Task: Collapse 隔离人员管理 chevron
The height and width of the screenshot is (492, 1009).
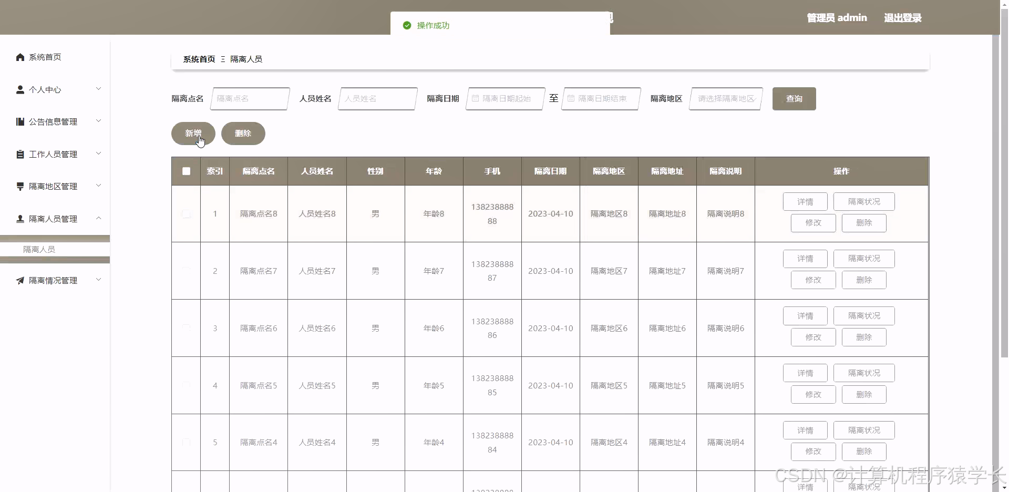Action: pyautogui.click(x=98, y=218)
